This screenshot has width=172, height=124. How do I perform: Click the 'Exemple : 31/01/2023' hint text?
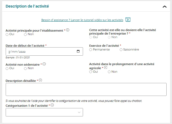[x=18, y=58]
